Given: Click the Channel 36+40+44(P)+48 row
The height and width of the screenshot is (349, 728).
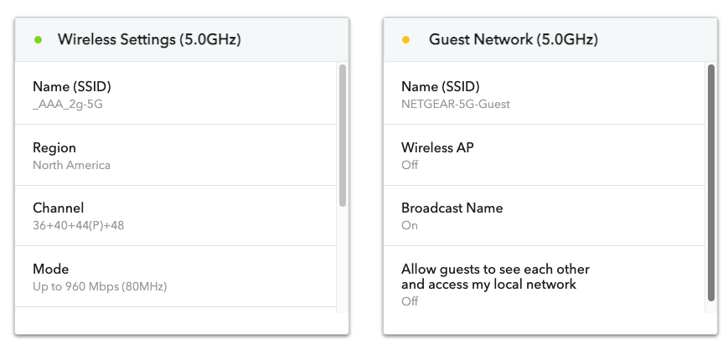Looking at the screenshot, I should coord(176,216).
